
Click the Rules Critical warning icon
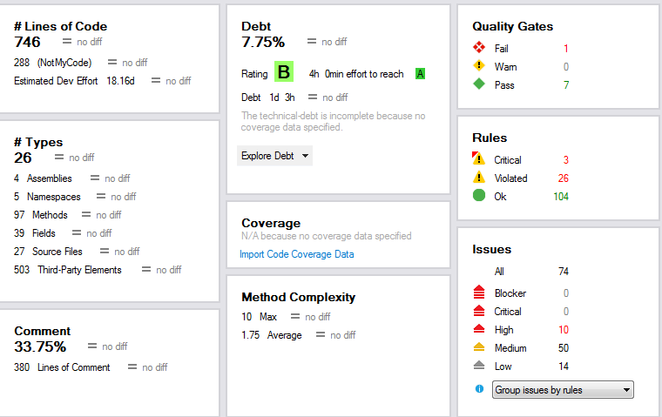click(x=478, y=158)
